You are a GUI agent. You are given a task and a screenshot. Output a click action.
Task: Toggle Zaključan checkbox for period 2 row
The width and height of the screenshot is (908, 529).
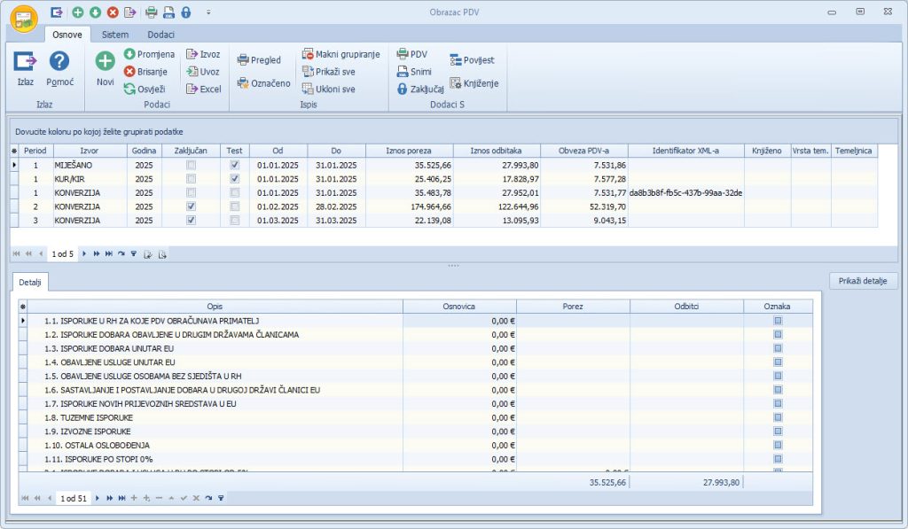(192, 206)
